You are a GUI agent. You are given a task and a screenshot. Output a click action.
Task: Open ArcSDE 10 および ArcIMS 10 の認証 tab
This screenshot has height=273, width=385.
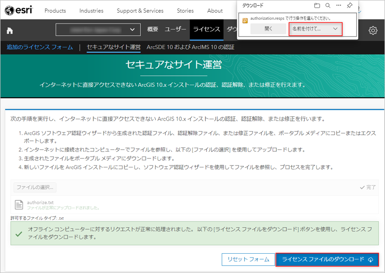point(190,47)
